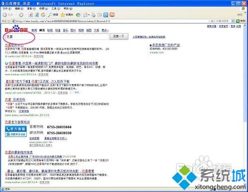This screenshot has width=248, height=192.
Task: Click the vertical scrollbar up arrow
Action: tap(245, 26)
